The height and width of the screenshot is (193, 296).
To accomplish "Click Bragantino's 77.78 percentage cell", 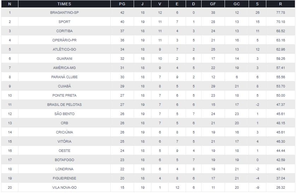I will [x=280, y=12].
